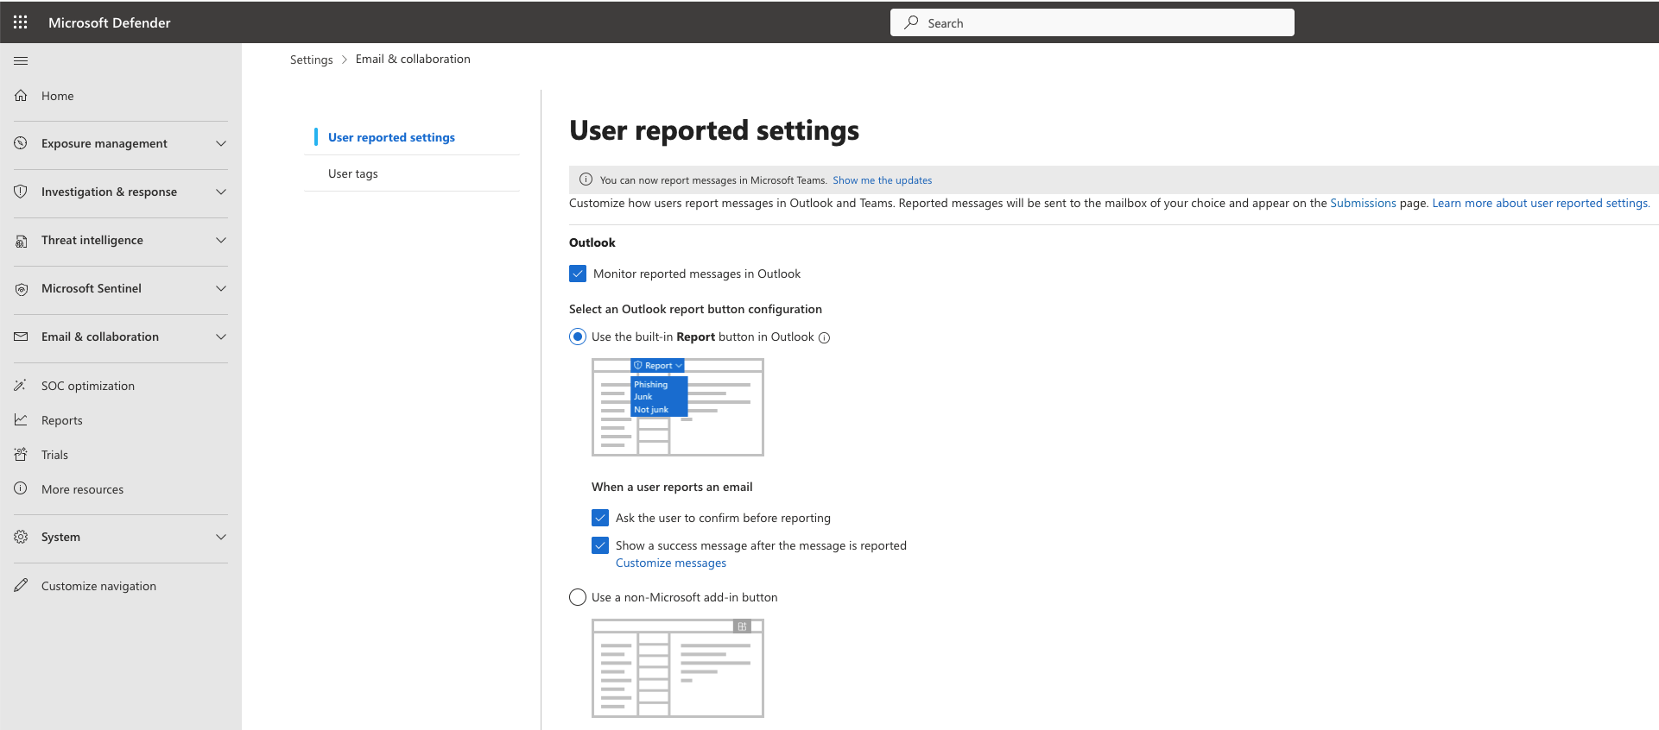
Task: Click the Microsoft Defender title
Action: tap(110, 22)
